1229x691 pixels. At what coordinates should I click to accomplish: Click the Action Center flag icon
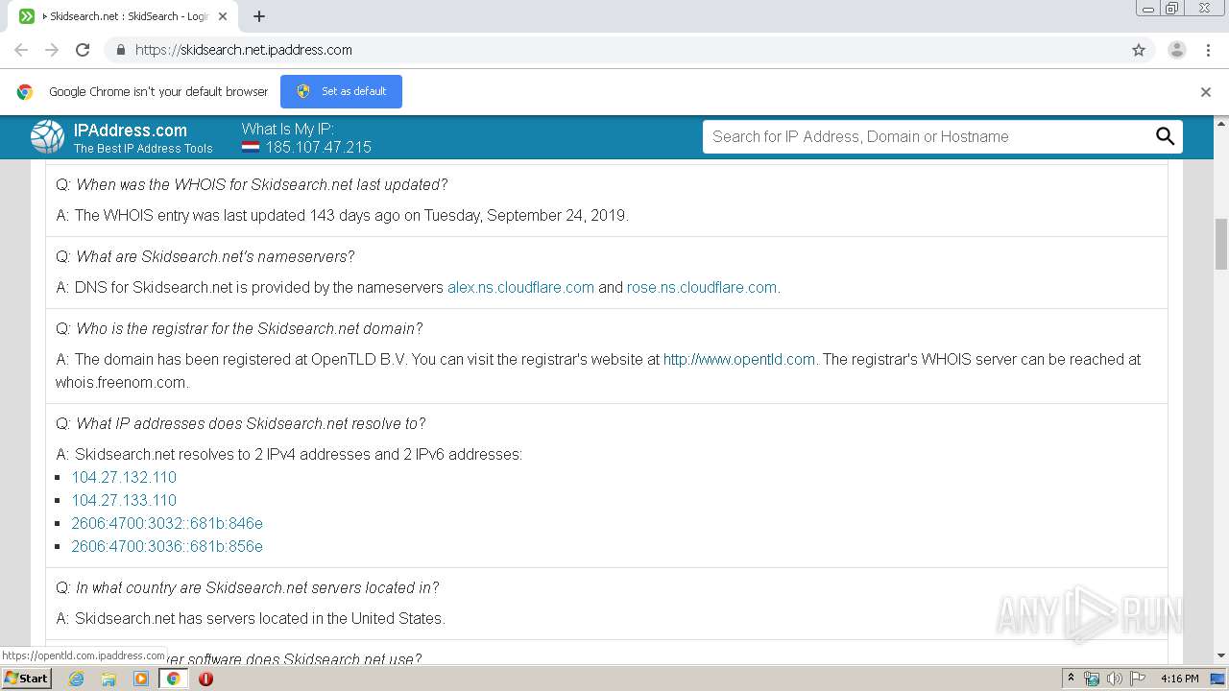[x=1137, y=679]
